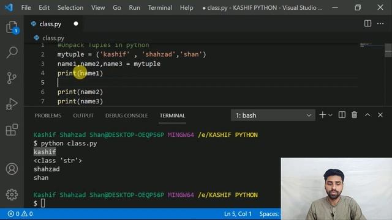The height and width of the screenshot is (220, 392).
Task: Click '$ python class.py' command in terminal
Action: point(66,144)
